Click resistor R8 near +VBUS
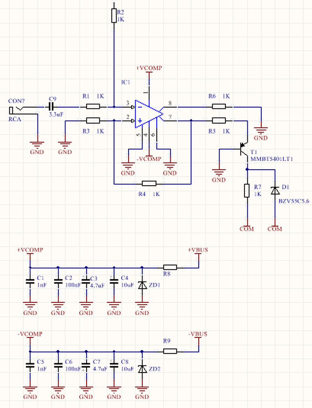 pyautogui.click(x=170, y=267)
